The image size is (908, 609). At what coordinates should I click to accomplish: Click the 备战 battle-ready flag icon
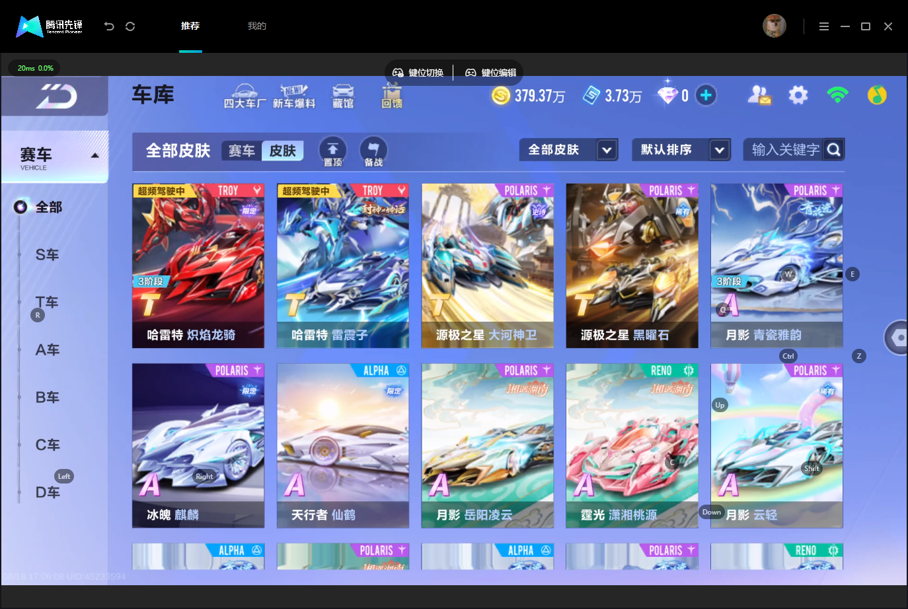pyautogui.click(x=373, y=152)
